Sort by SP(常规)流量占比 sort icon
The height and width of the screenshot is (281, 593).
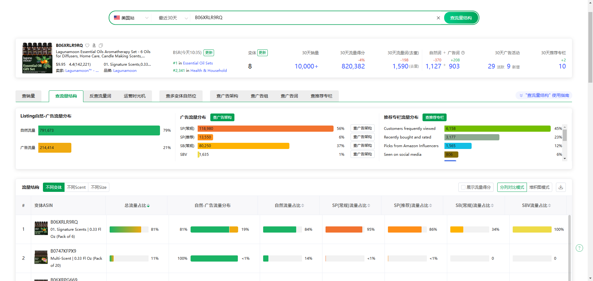point(369,206)
